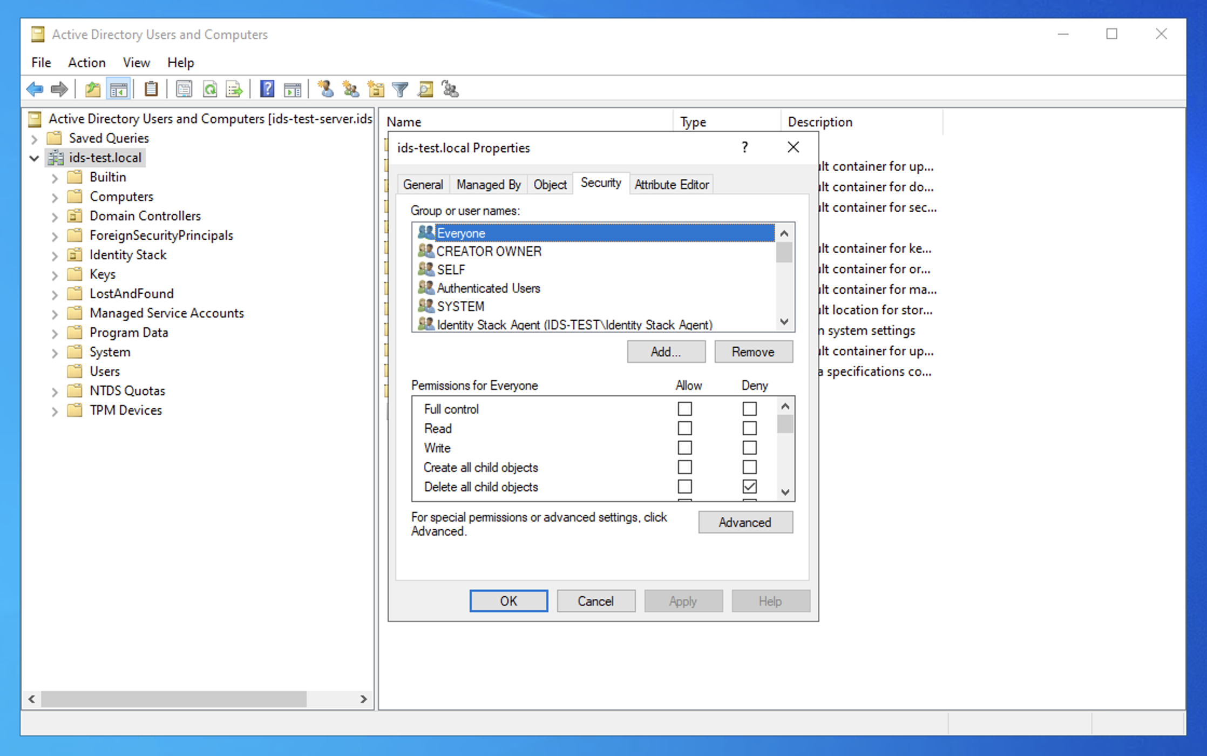Click the Domain Controllers OU folder icon
This screenshot has height=756, width=1207.
click(75, 216)
